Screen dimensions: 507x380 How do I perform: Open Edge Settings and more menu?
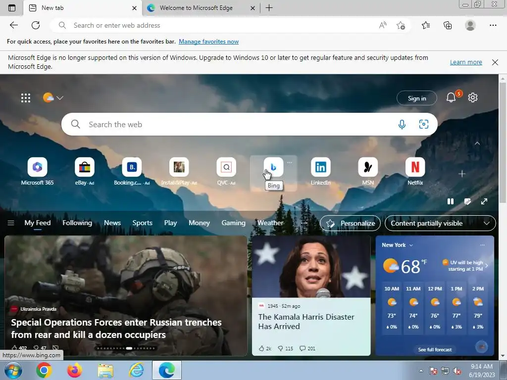click(493, 25)
